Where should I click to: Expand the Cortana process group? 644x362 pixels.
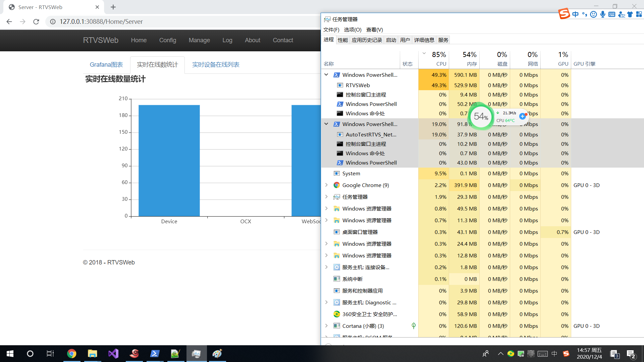click(x=326, y=326)
